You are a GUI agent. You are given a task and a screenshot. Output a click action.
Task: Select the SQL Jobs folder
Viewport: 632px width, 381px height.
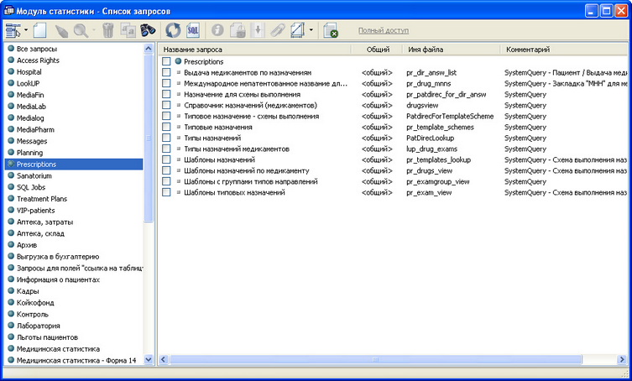[31, 187]
